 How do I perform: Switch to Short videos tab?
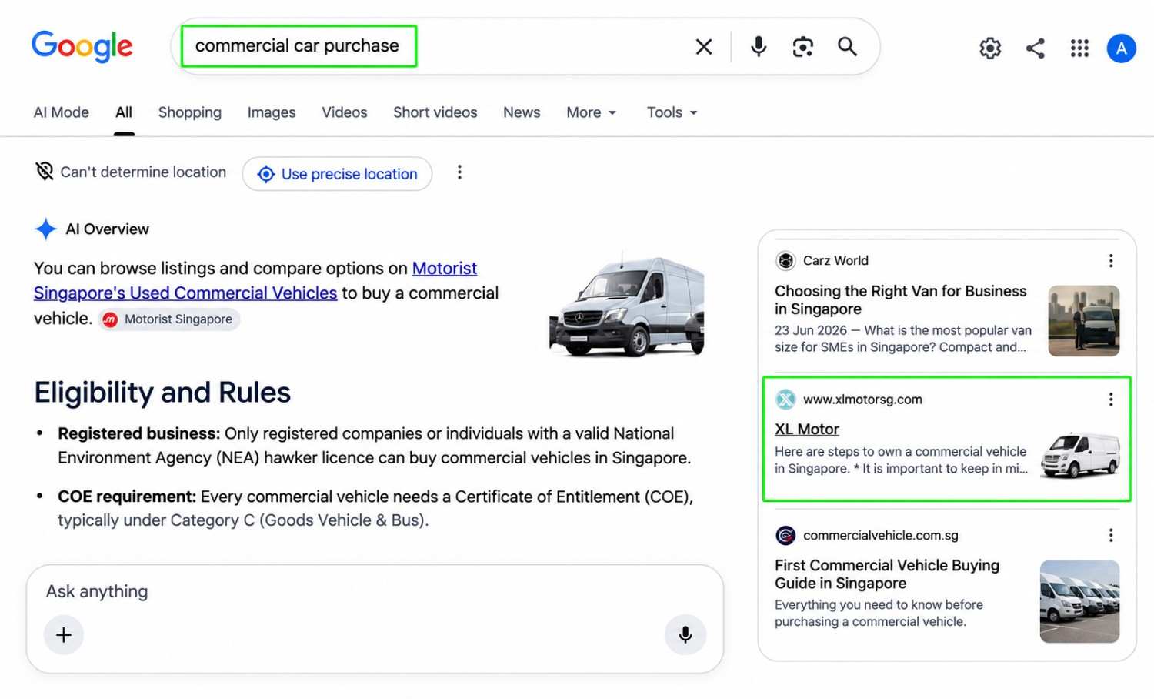click(435, 112)
